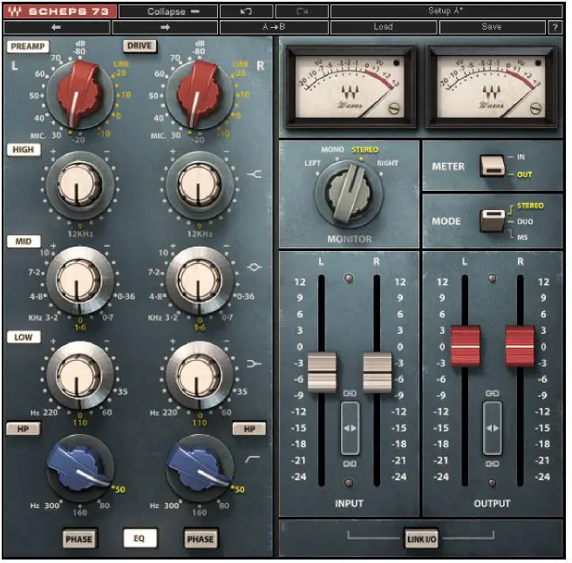Click the right channel 12KHz high knob
Screen dimensions: 572x563
click(199, 184)
